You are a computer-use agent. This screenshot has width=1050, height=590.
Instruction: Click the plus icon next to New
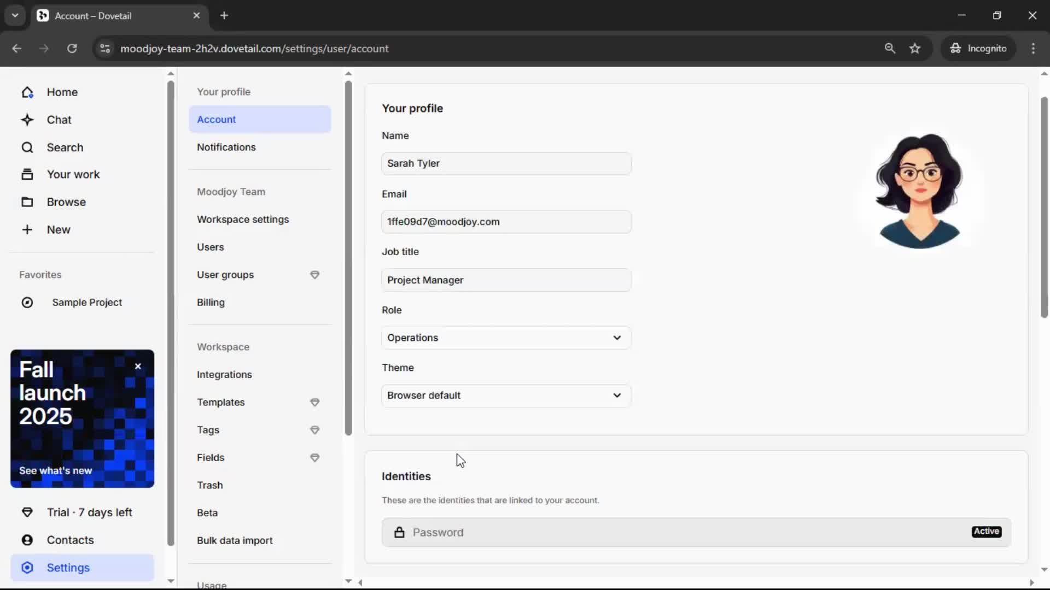click(27, 229)
